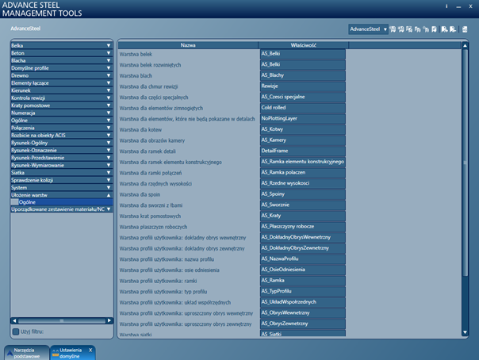This screenshot has width=479, height=360.
Task: Enable the "Użyj filtru" checkbox
Action: 16,331
